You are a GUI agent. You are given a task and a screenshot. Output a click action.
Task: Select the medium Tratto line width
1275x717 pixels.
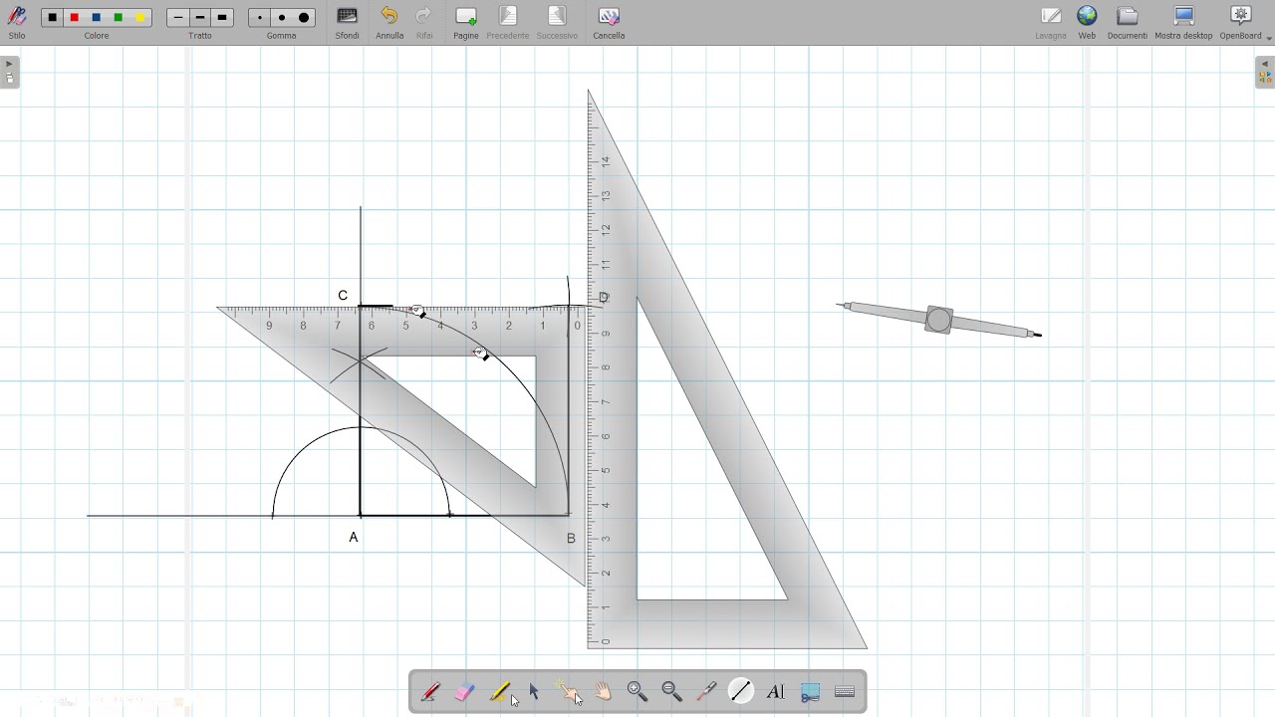tap(200, 18)
